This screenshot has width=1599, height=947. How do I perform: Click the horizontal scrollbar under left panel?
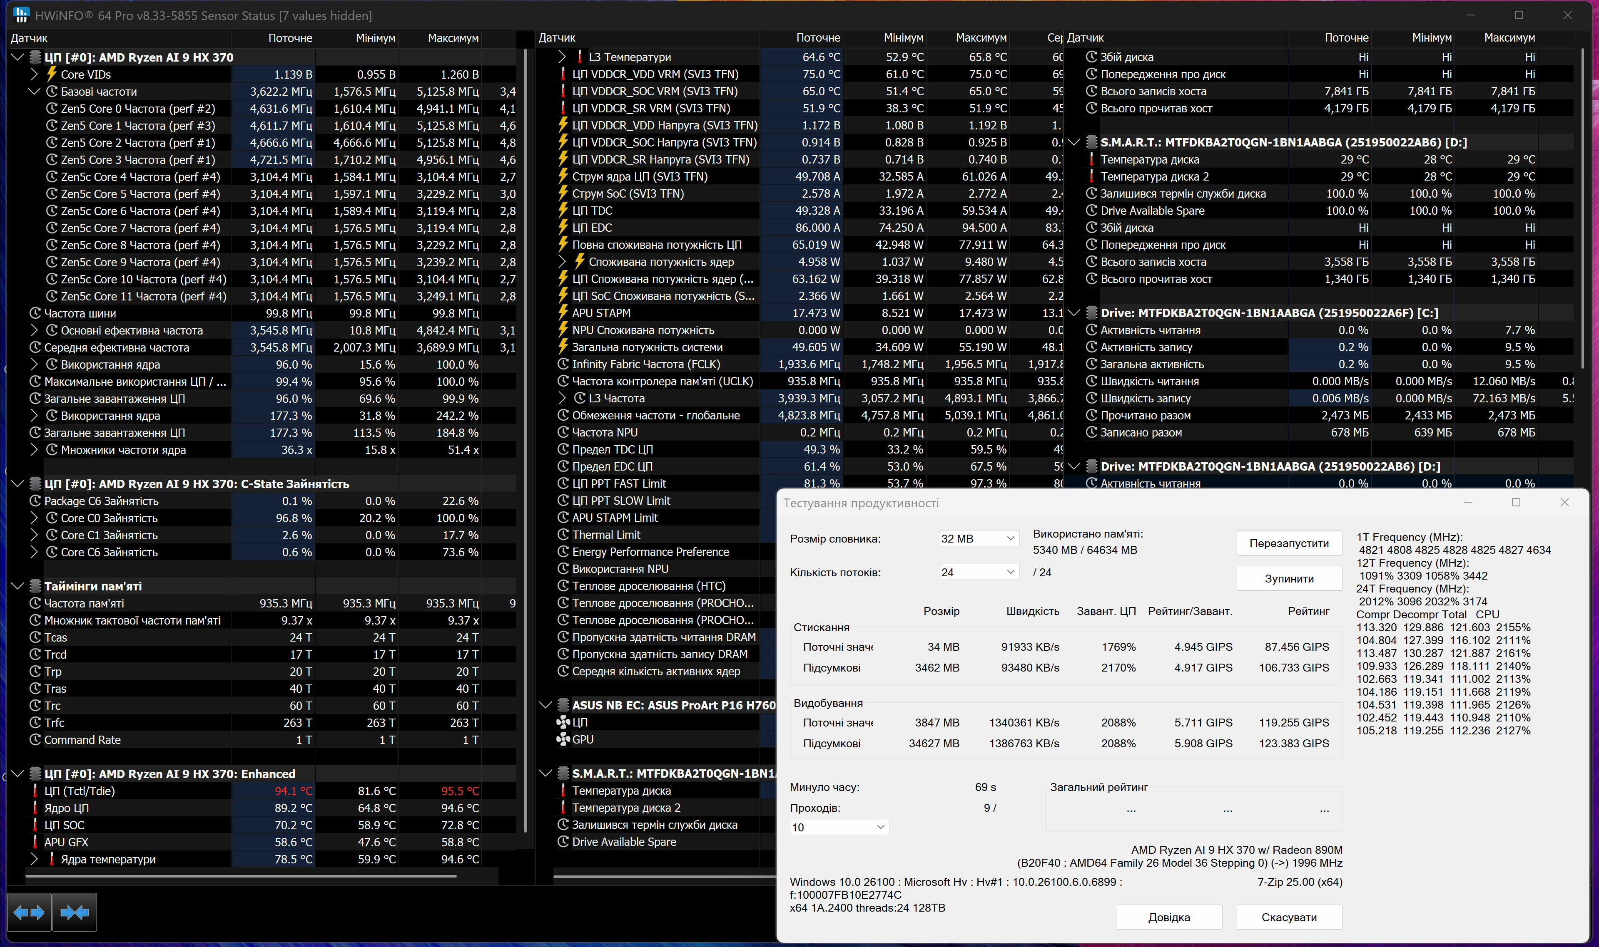click(240, 876)
